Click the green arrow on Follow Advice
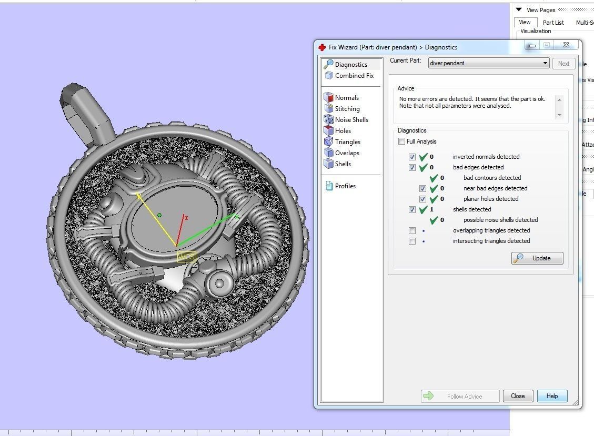Viewport: 594px width, 436px height. [x=428, y=396]
